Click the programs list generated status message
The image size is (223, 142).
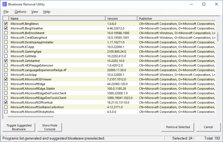[x=54, y=138]
